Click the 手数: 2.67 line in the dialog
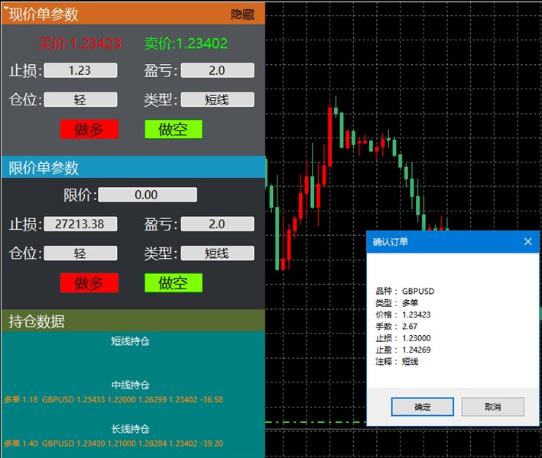 click(x=397, y=327)
